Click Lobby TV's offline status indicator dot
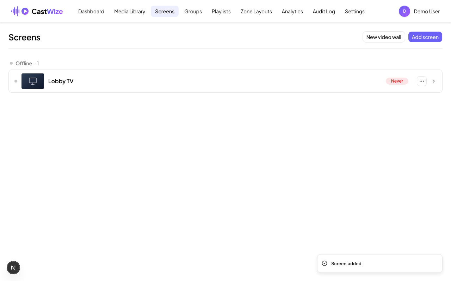Viewport: 451px width, 281px height. (16, 81)
